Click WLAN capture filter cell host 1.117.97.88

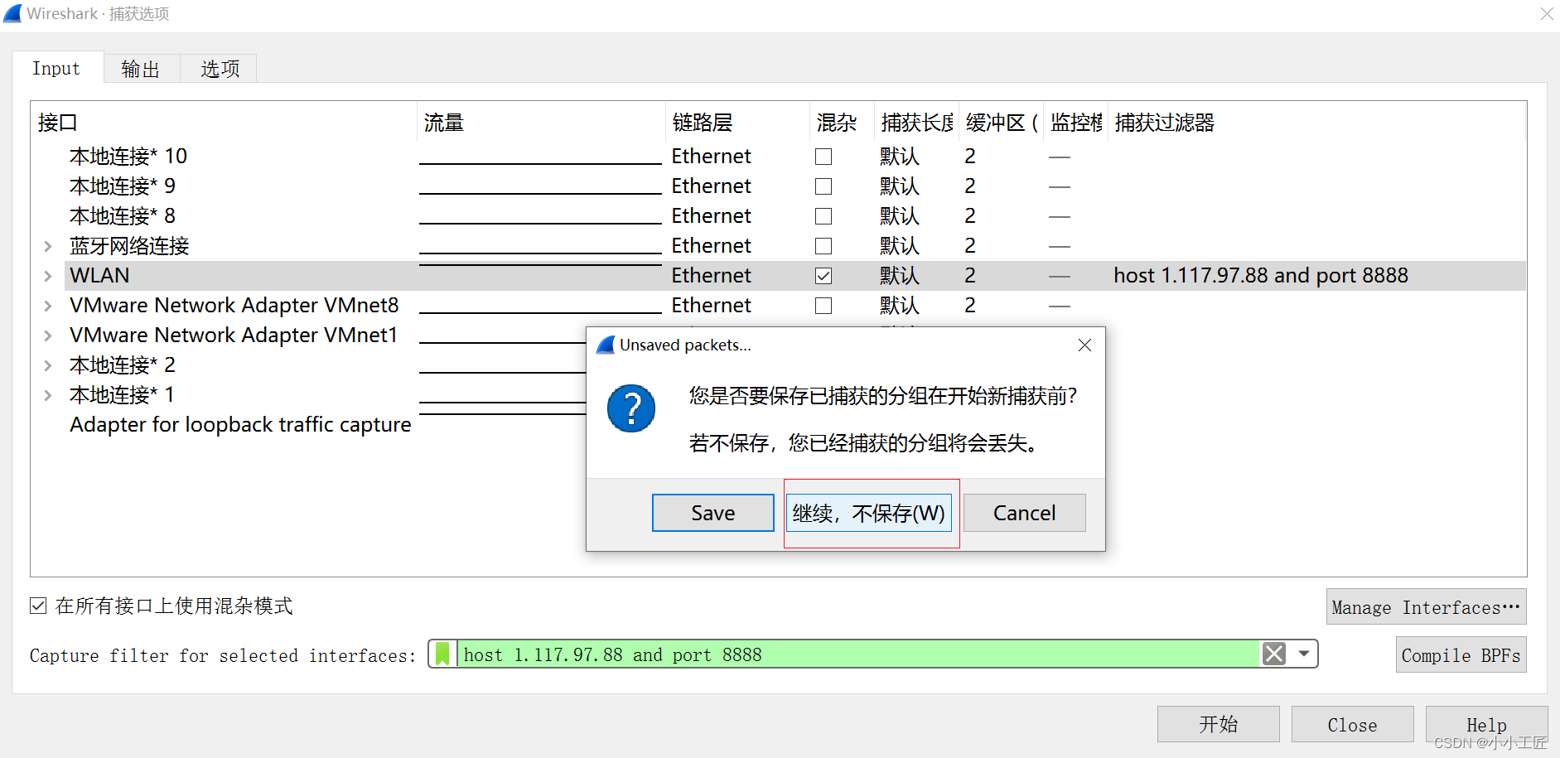tap(1261, 275)
